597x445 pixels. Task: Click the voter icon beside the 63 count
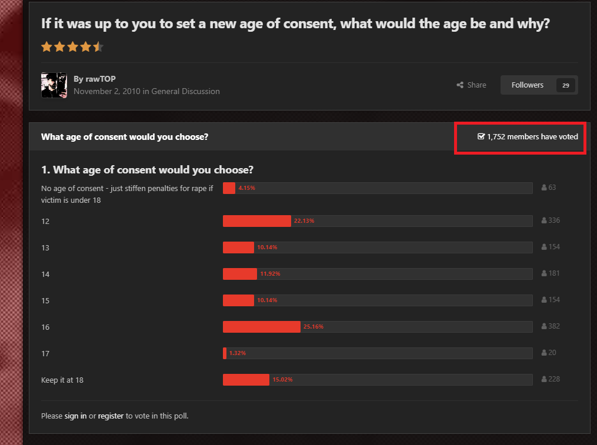[544, 188]
